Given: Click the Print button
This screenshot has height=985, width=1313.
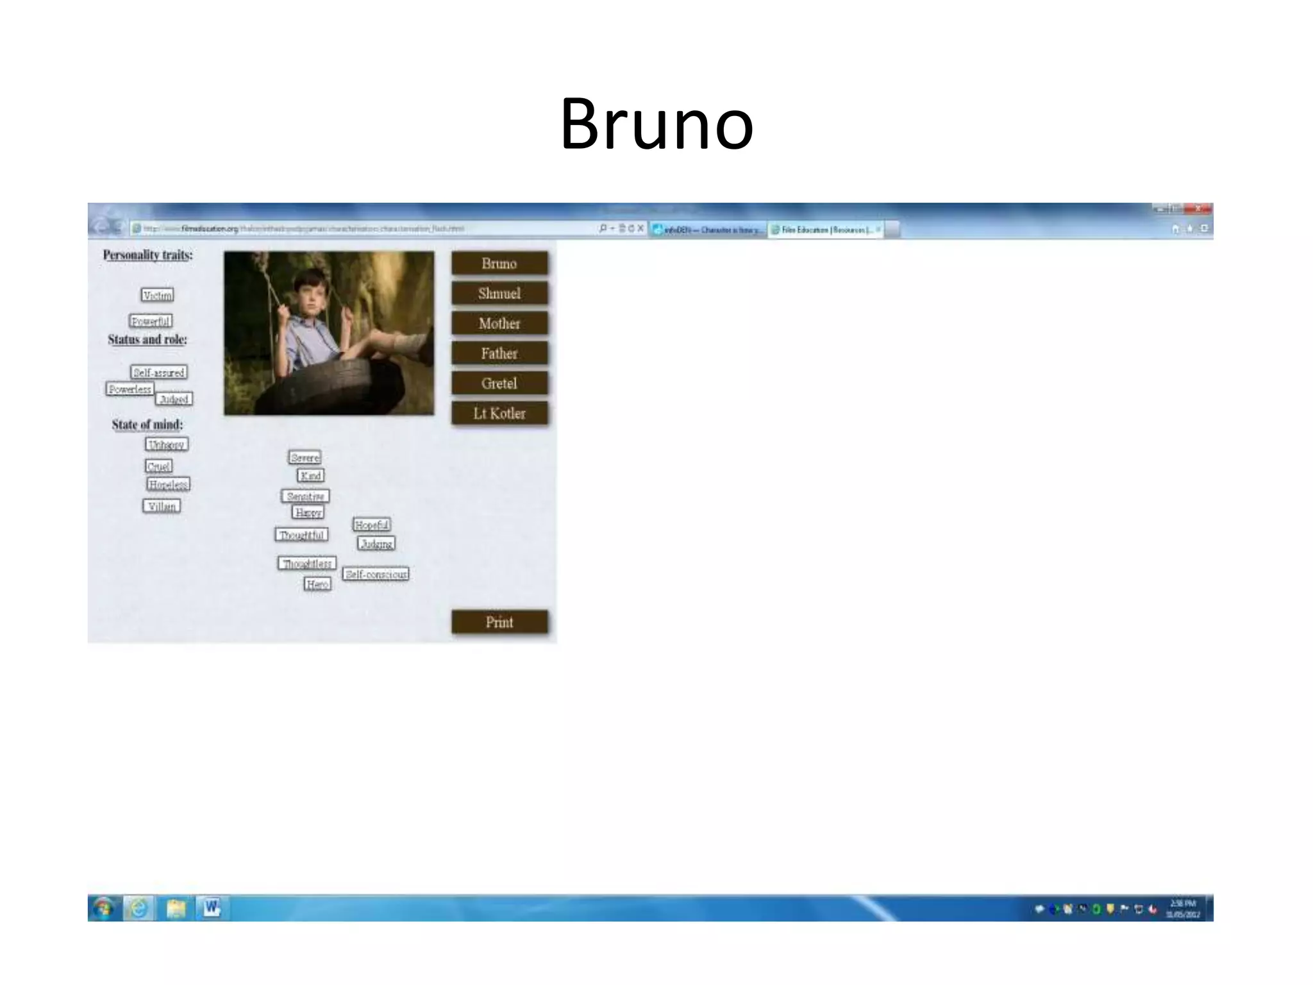Looking at the screenshot, I should [x=499, y=622].
